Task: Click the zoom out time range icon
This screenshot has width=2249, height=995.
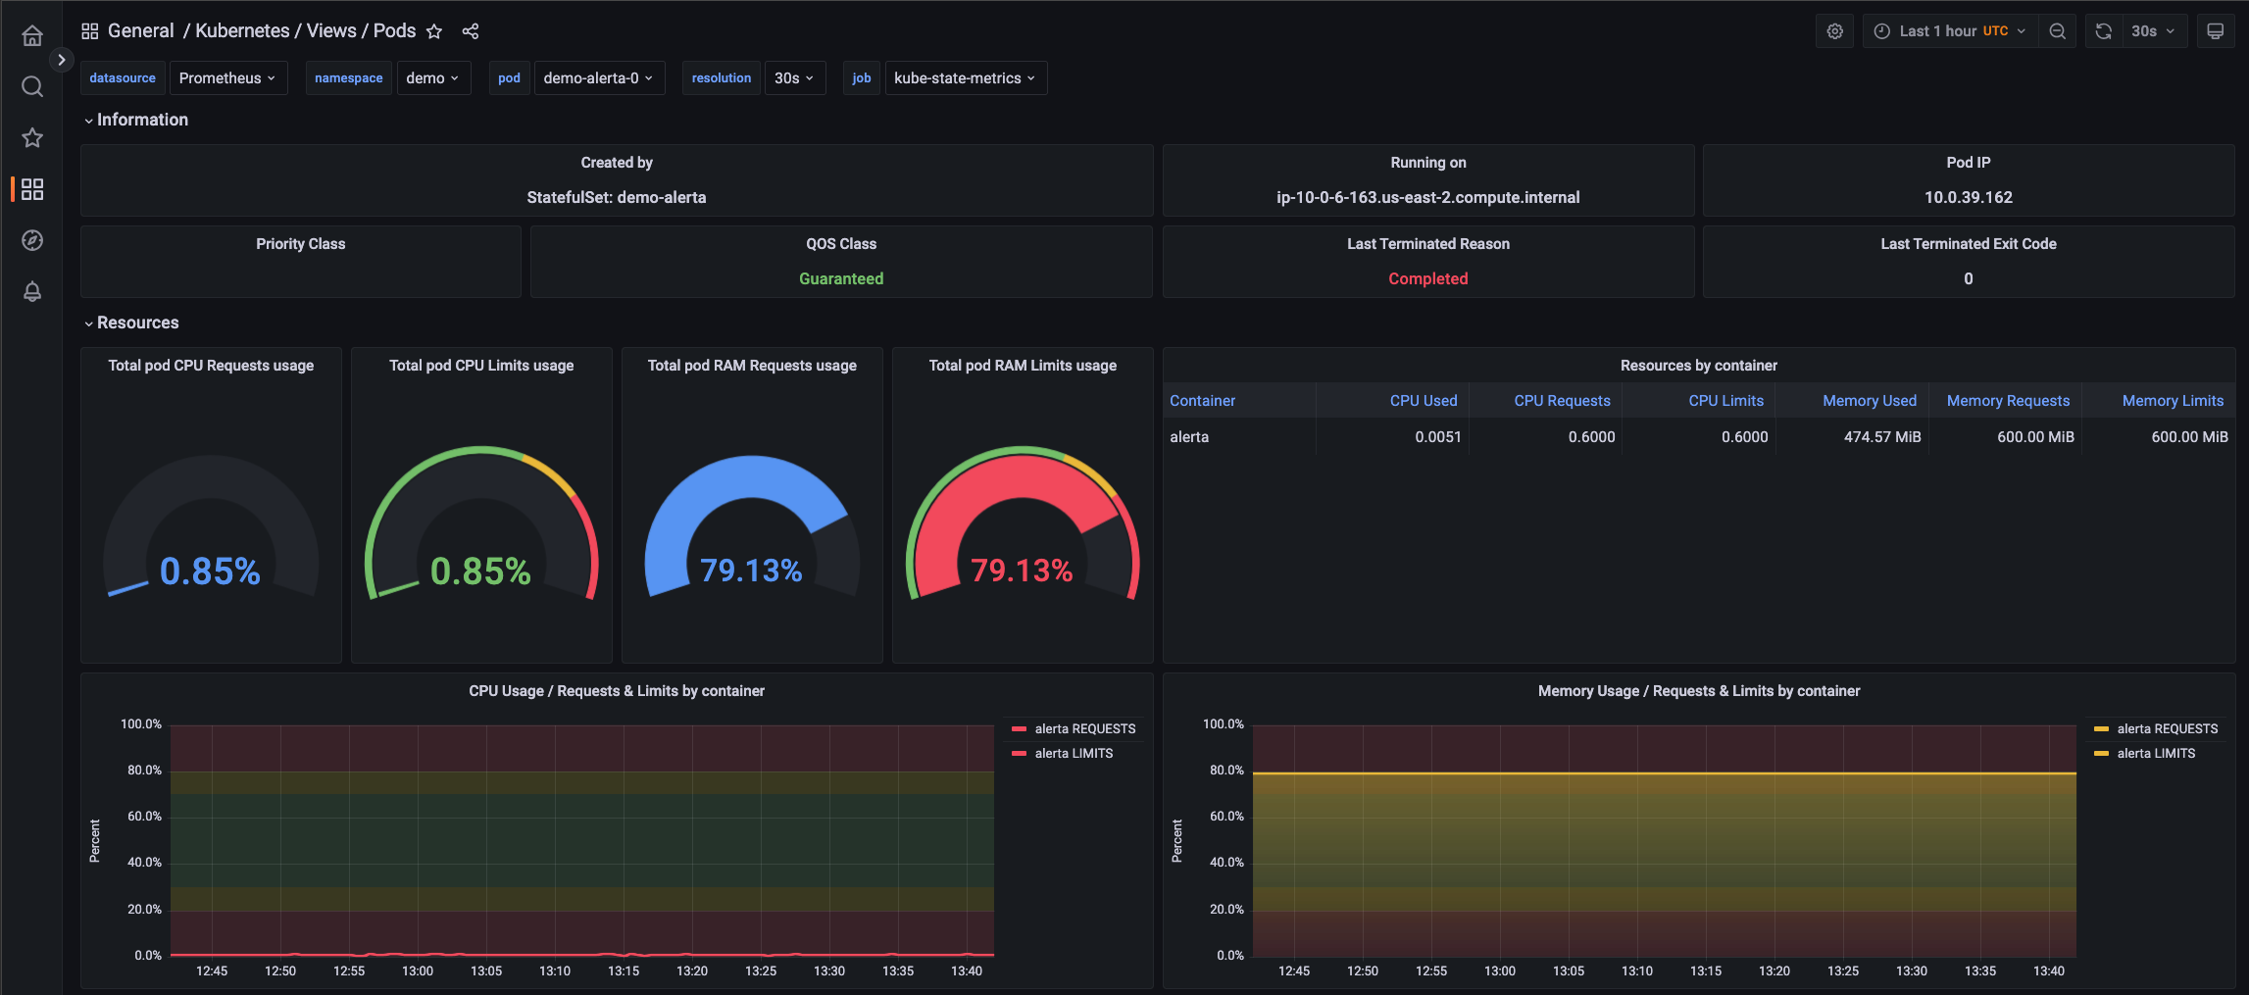Action: coord(2058,31)
